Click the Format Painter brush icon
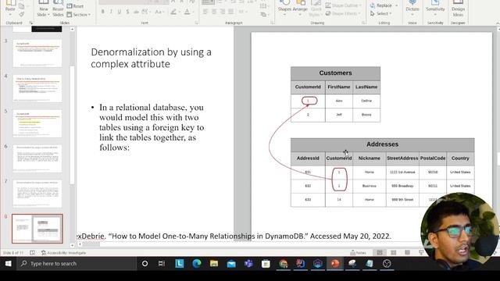 coord(22,14)
